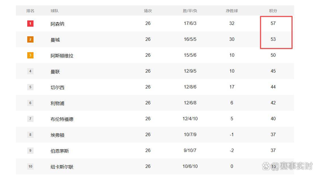
Task: Click the 胜/平/负 column header
Action: click(190, 11)
